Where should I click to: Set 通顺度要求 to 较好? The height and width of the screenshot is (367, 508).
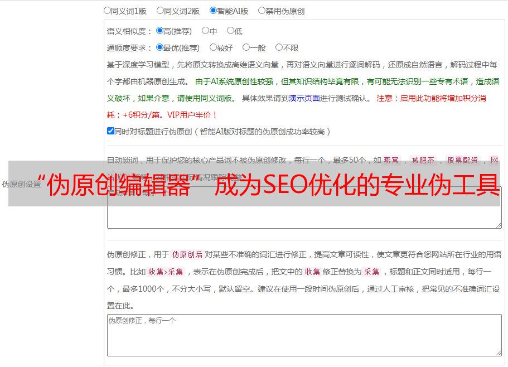213,47
